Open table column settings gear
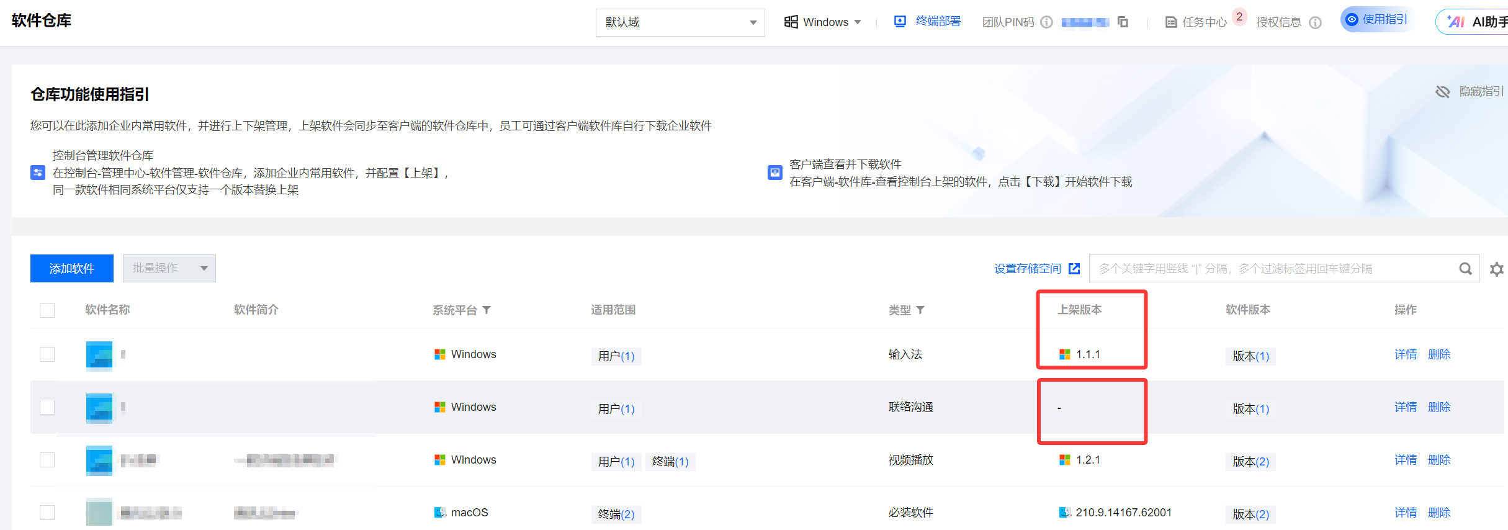1508x530 pixels. click(1497, 269)
